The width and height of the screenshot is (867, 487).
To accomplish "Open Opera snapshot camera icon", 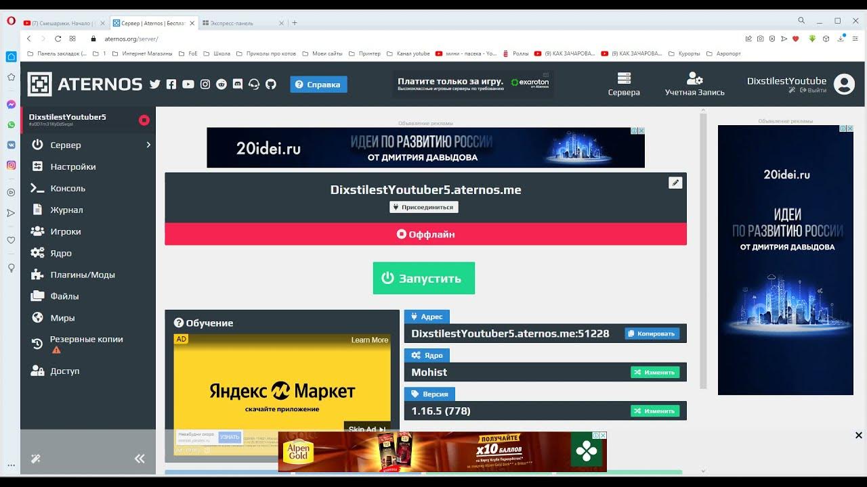I will (x=761, y=39).
